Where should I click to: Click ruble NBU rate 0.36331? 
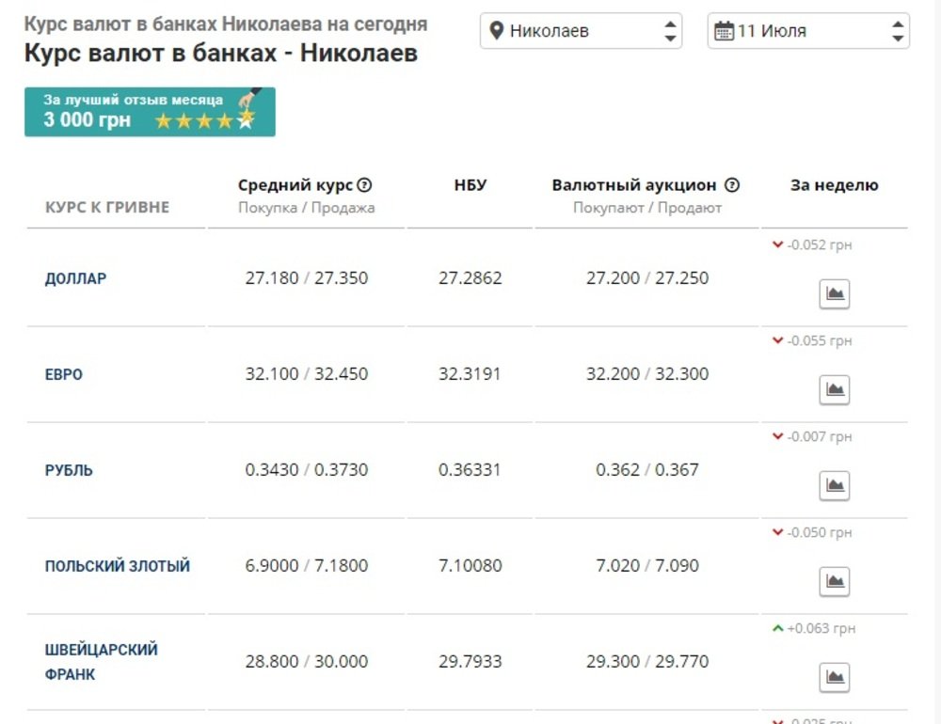pyautogui.click(x=470, y=470)
